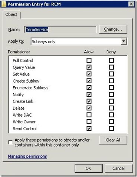Uncheck Allow for Create Link

coord(89,101)
